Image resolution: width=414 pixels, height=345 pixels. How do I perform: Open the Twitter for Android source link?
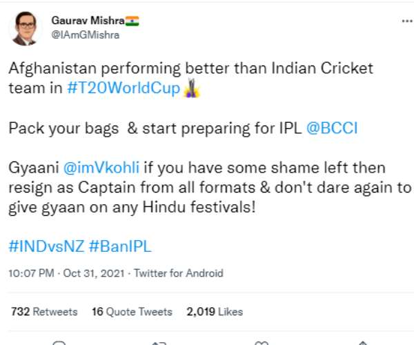179,273
